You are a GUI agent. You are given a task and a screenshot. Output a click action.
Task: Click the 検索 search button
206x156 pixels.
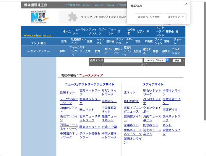click(x=177, y=61)
